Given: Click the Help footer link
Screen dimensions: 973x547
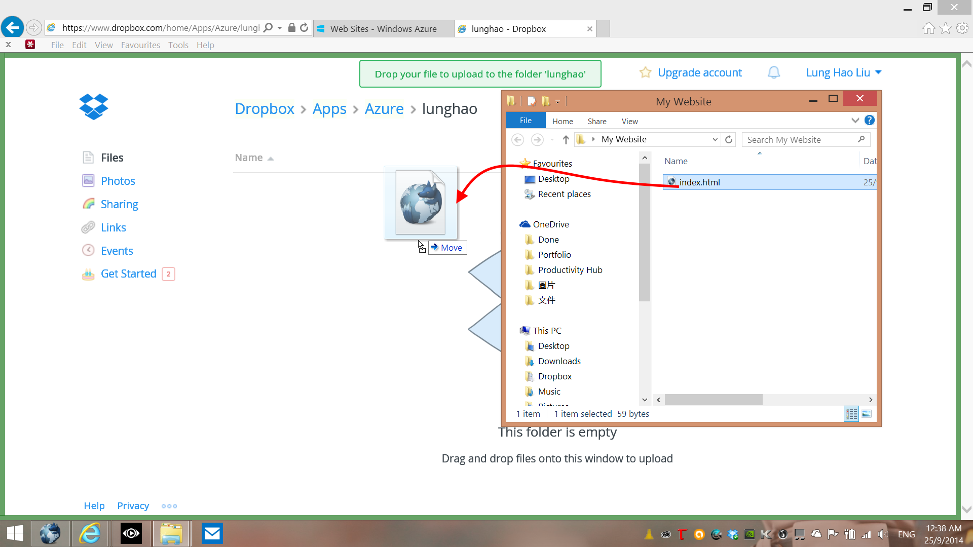Looking at the screenshot, I should pos(94,505).
